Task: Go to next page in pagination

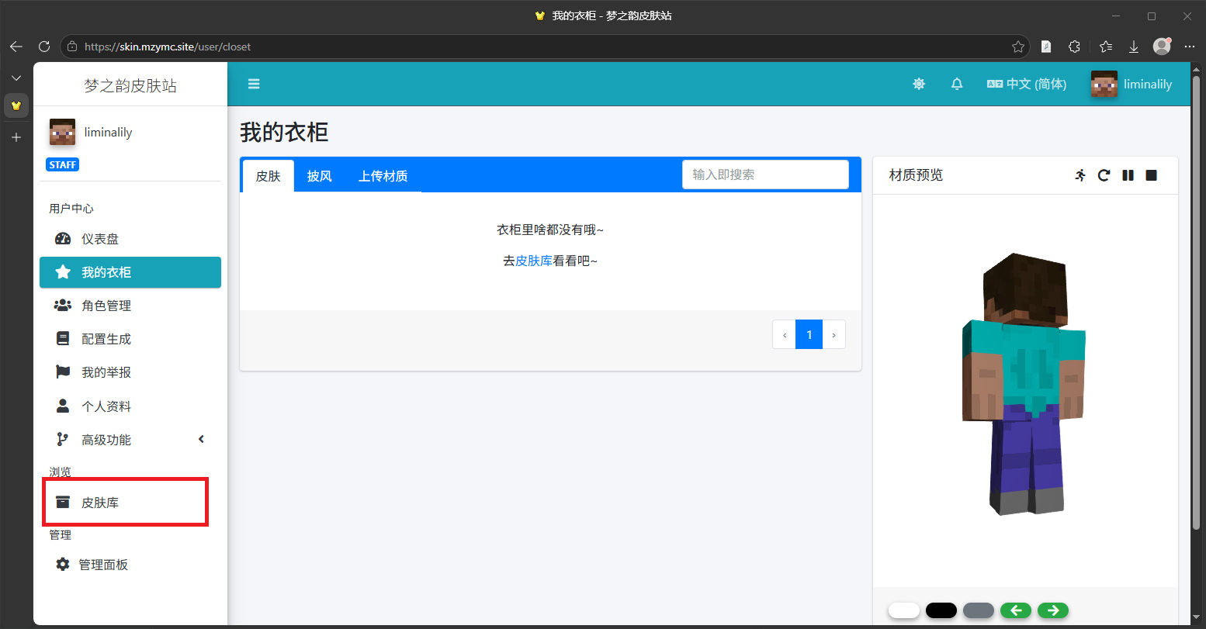Action: pyautogui.click(x=833, y=334)
